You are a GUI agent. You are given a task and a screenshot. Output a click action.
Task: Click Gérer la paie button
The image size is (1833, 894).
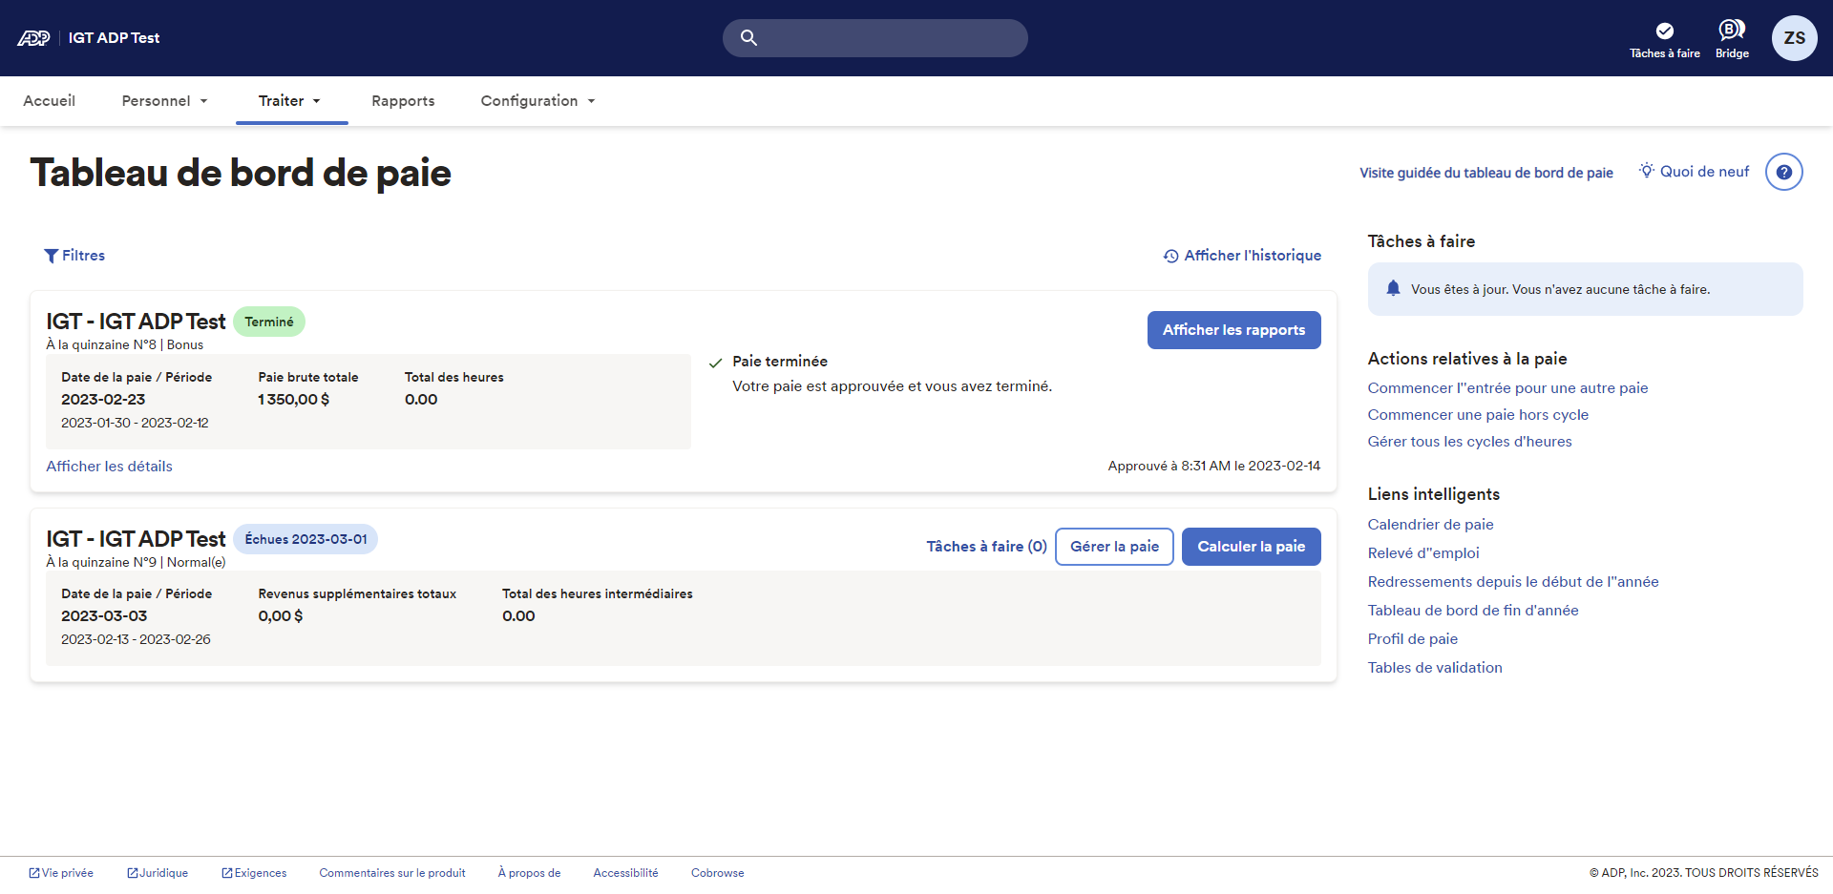click(x=1114, y=547)
